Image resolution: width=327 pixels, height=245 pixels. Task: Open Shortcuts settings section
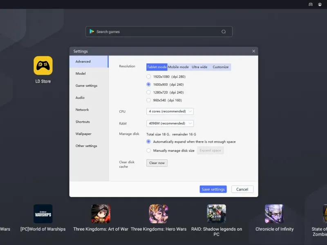click(x=89, y=122)
